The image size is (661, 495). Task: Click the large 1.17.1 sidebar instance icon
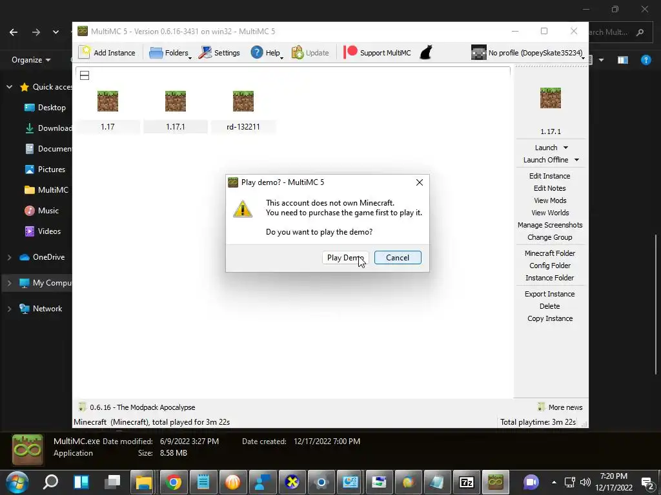pos(551,98)
